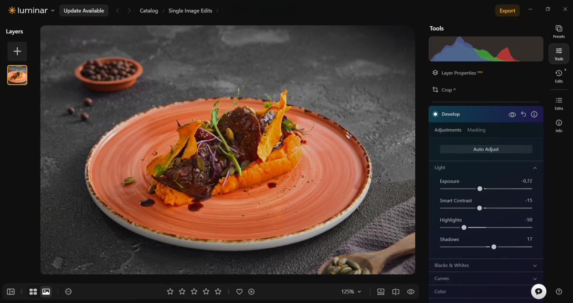Click the Shadows slider handle
The width and height of the screenshot is (573, 303).
tap(494, 247)
